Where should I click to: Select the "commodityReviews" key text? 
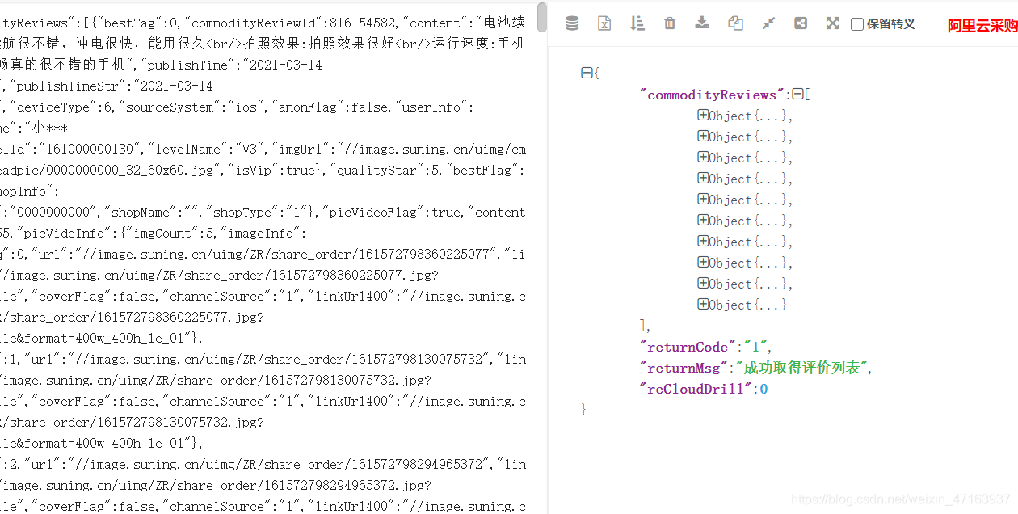click(x=712, y=95)
